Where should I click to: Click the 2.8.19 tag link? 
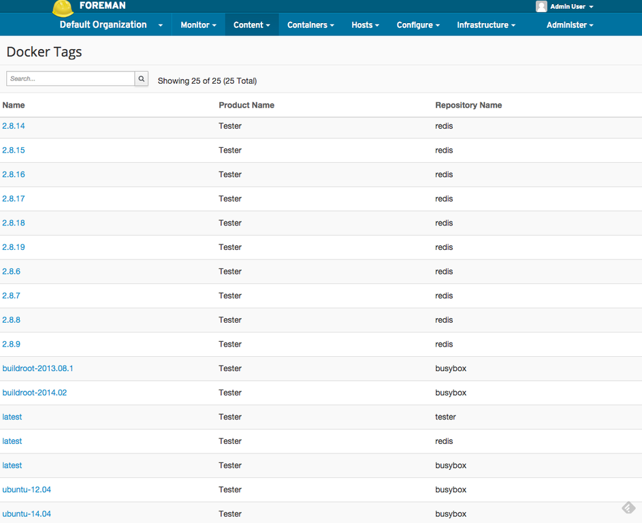click(14, 247)
